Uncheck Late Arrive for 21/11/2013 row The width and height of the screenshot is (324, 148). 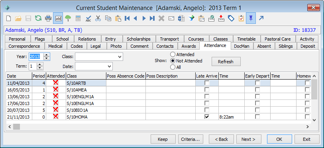(206, 117)
